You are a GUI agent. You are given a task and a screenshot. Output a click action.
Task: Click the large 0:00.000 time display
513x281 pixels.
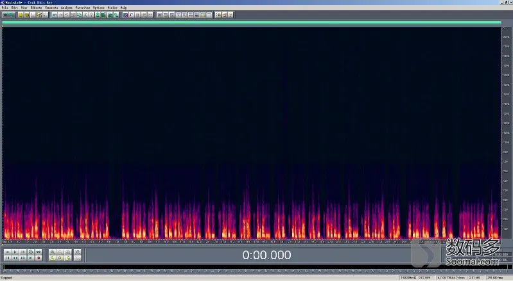click(266, 255)
